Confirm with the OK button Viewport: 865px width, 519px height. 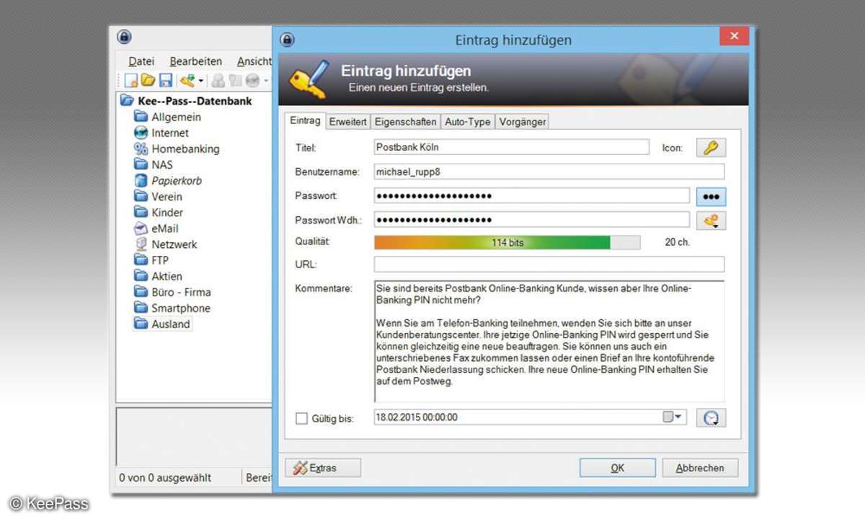pyautogui.click(x=618, y=468)
